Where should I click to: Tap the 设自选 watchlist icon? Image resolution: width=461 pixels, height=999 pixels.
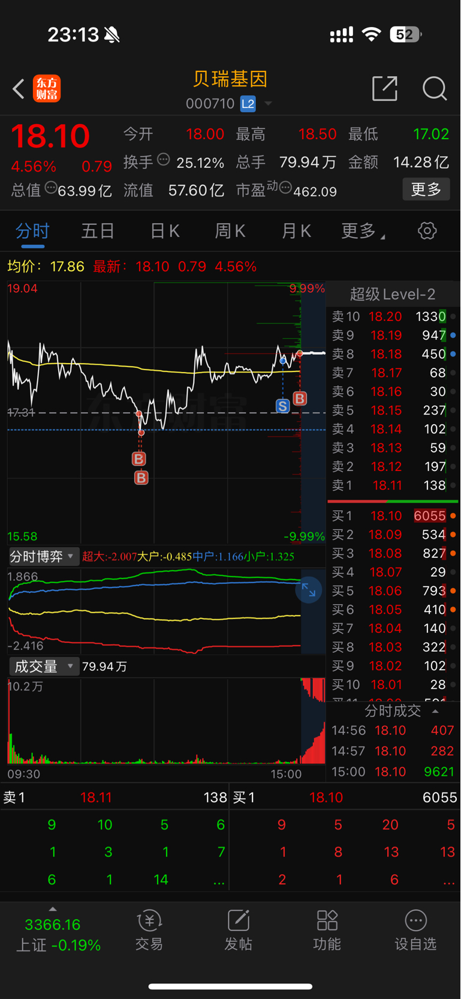point(415,931)
